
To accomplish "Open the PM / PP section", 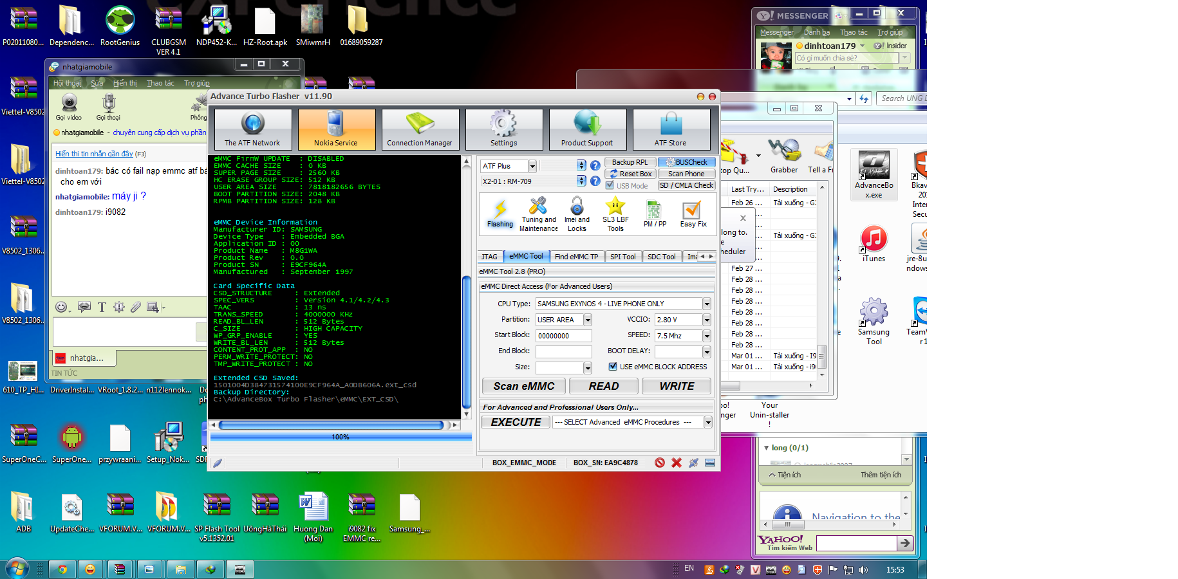I will pos(655,214).
